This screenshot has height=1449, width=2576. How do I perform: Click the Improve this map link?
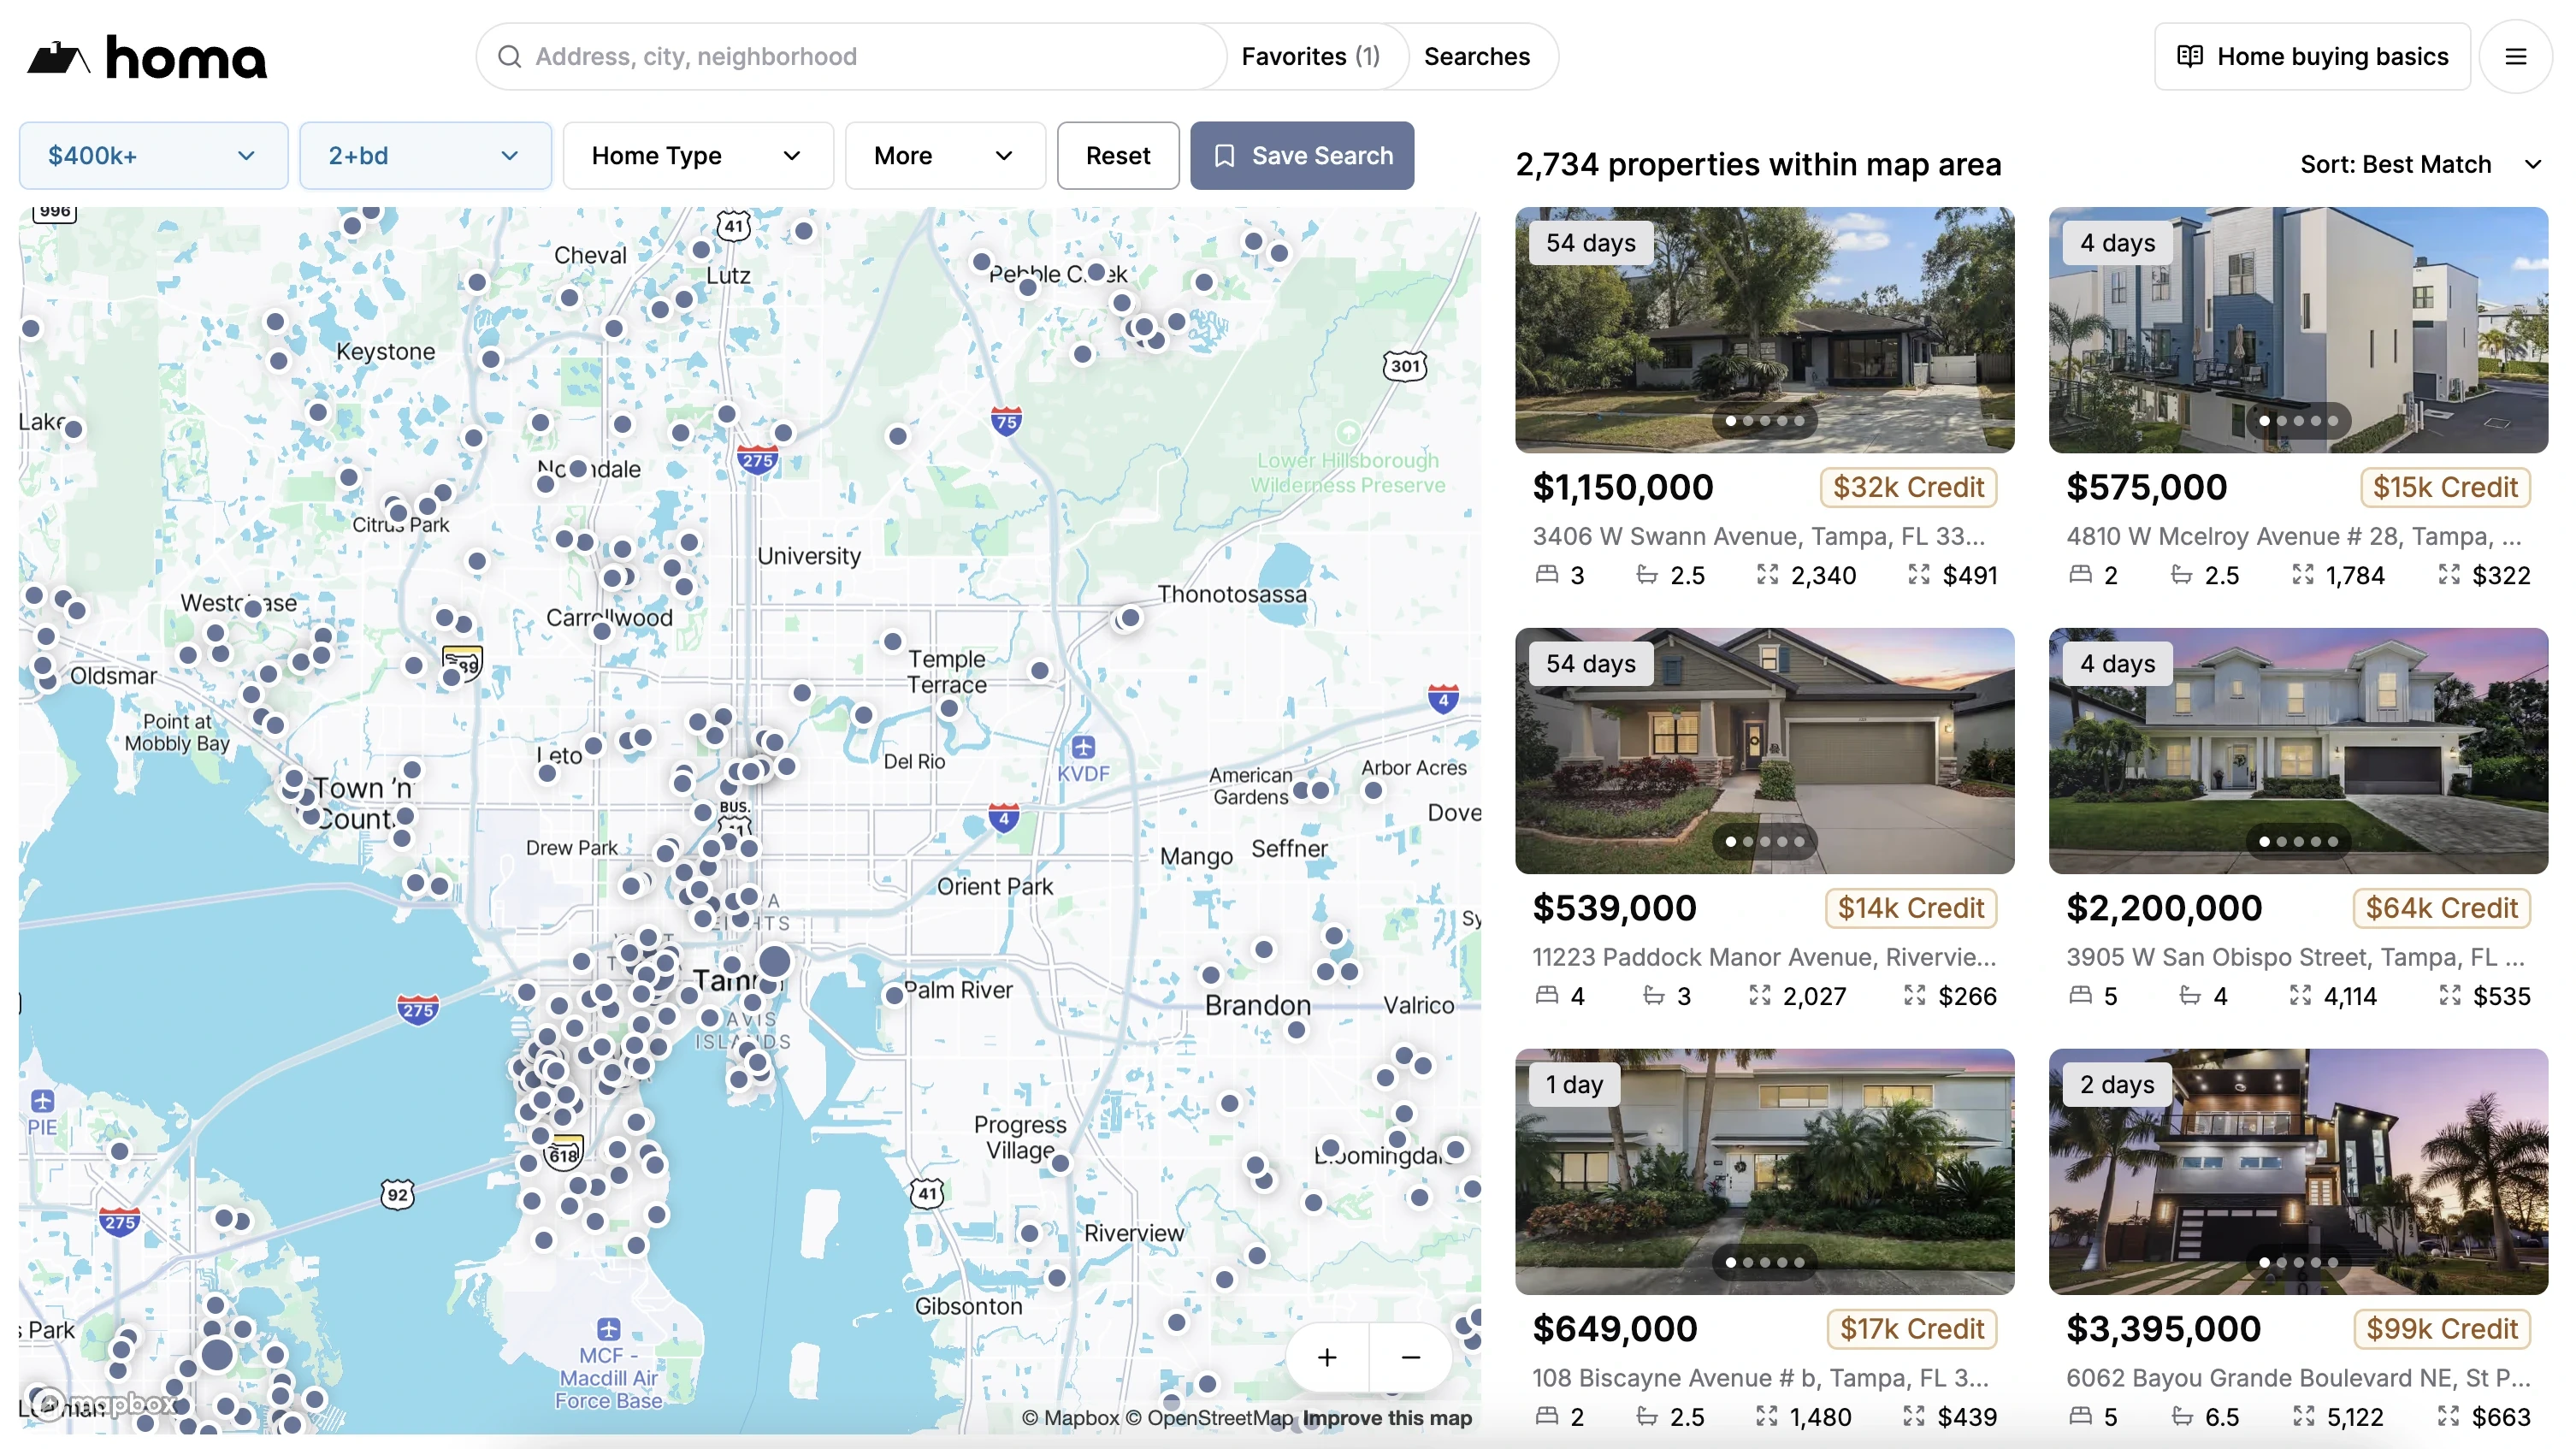1386,1418
